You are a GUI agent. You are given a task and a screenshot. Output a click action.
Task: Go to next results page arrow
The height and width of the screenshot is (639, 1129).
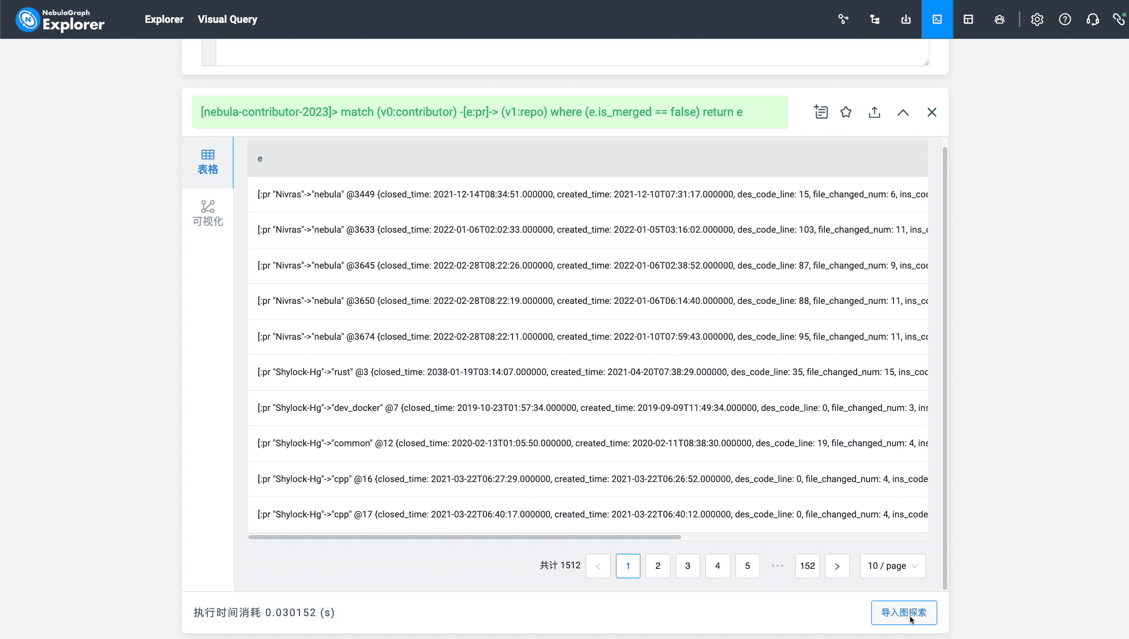837,566
